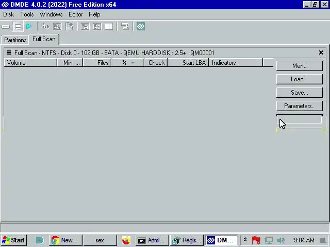330x247 pixels.
Task: Sort by the Start LBA column header
Action: click(188, 63)
